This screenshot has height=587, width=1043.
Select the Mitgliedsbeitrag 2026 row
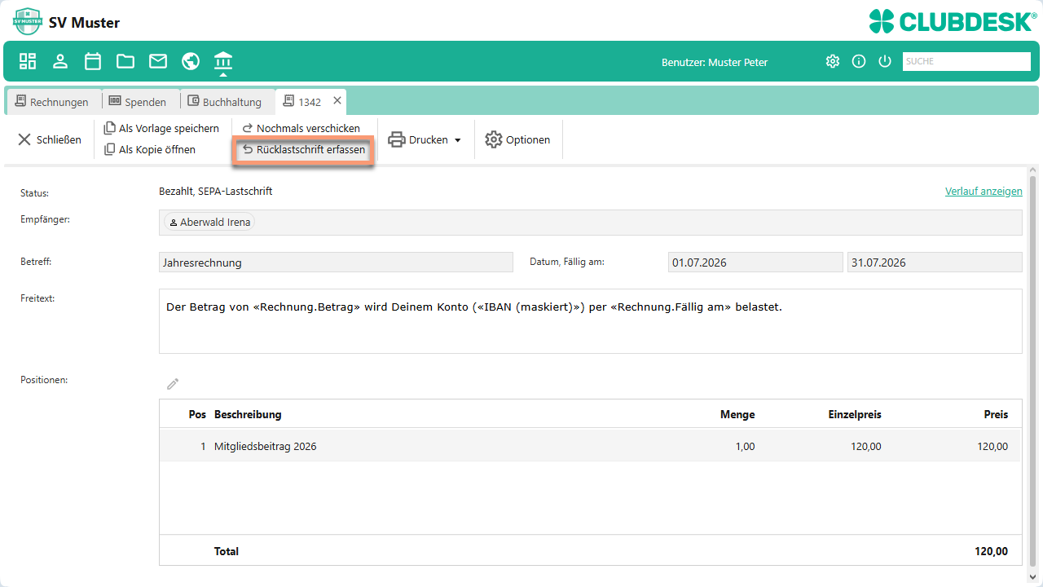point(590,446)
